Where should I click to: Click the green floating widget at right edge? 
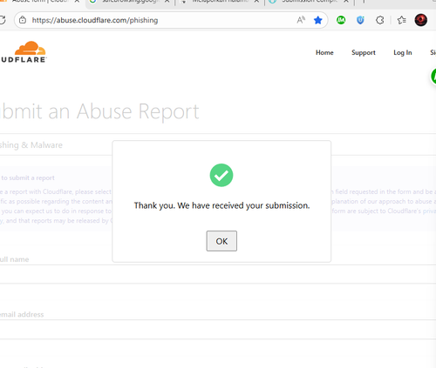433,77
